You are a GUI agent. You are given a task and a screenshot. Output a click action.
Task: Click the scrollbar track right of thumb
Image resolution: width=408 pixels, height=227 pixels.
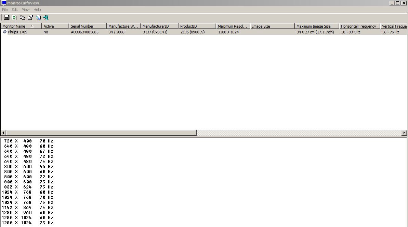[x=299, y=133]
